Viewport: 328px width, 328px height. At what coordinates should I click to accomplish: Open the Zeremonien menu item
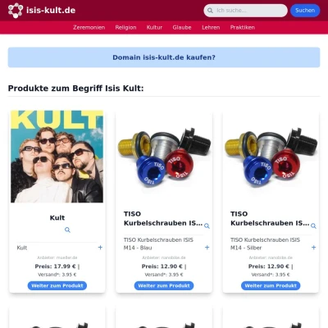coord(89,27)
